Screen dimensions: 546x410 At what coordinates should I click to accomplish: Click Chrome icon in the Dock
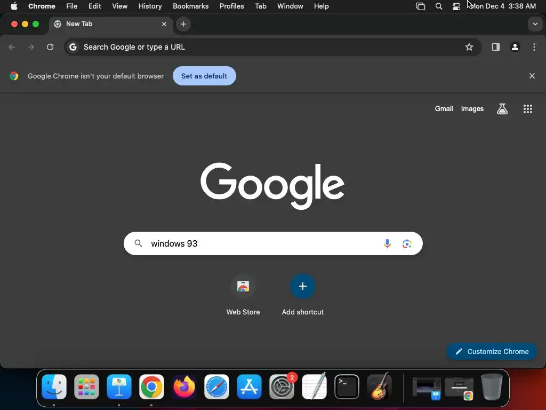click(151, 387)
